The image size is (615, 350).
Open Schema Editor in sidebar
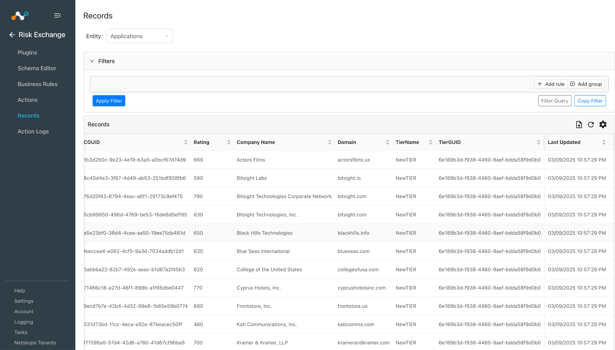pos(37,68)
